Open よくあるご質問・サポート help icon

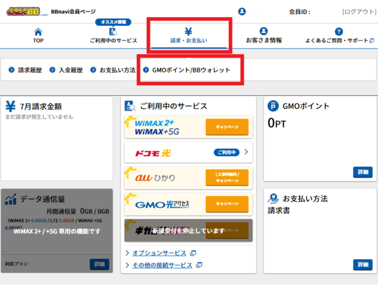tap(338, 32)
